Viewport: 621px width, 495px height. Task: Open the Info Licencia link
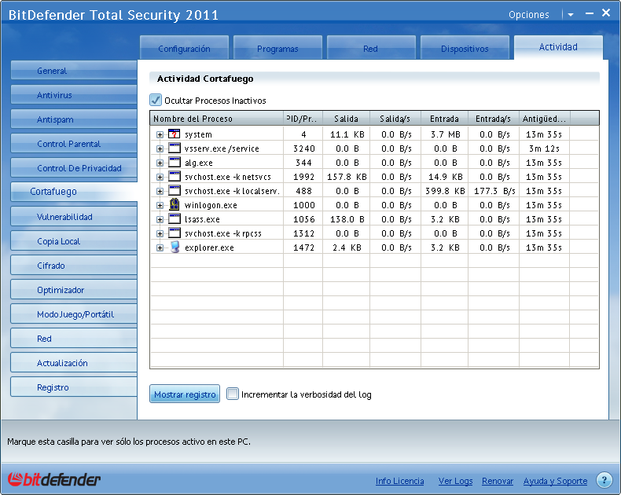[x=399, y=481]
